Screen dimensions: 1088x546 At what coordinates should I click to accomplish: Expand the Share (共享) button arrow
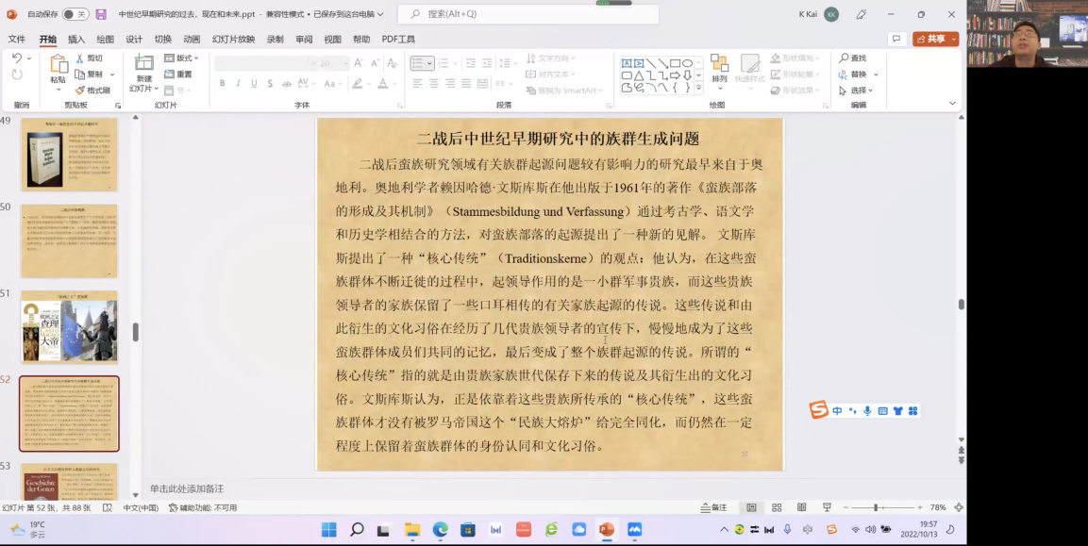click(x=954, y=39)
